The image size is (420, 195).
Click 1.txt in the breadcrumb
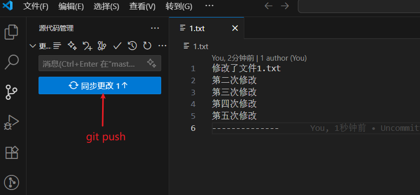click(x=201, y=47)
